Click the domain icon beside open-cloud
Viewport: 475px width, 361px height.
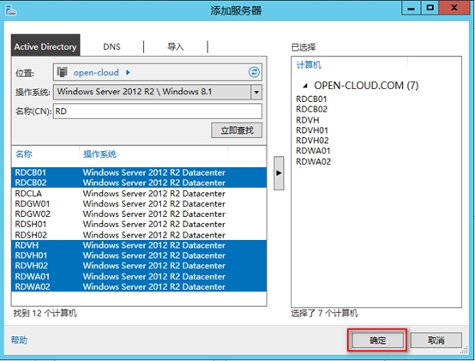[62, 72]
